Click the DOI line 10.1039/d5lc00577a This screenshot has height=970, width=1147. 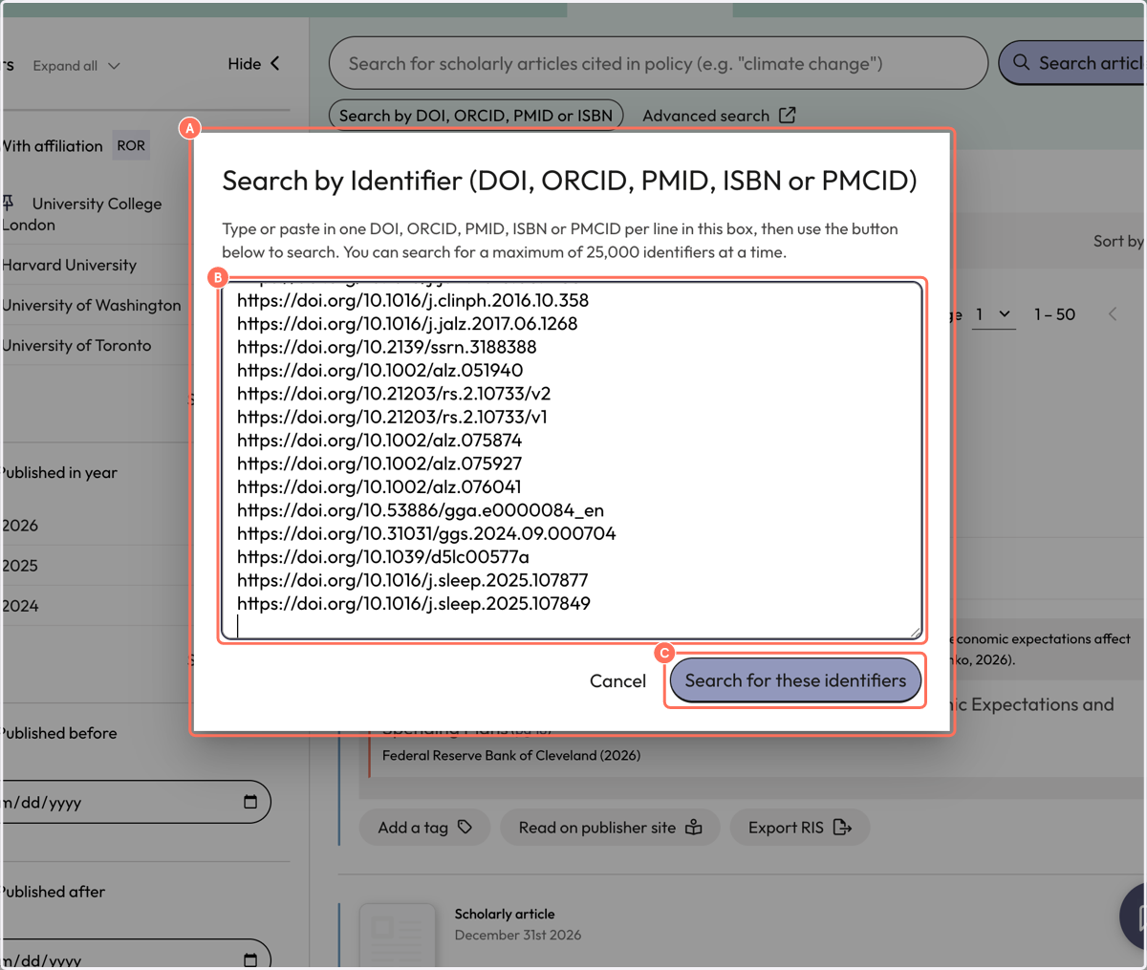pos(383,556)
